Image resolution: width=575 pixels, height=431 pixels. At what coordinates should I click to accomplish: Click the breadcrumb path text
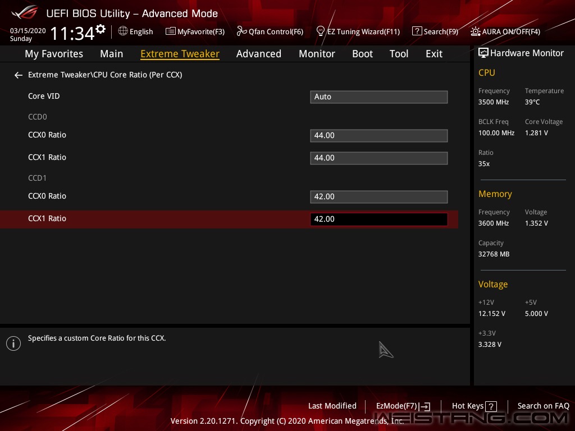pos(105,75)
